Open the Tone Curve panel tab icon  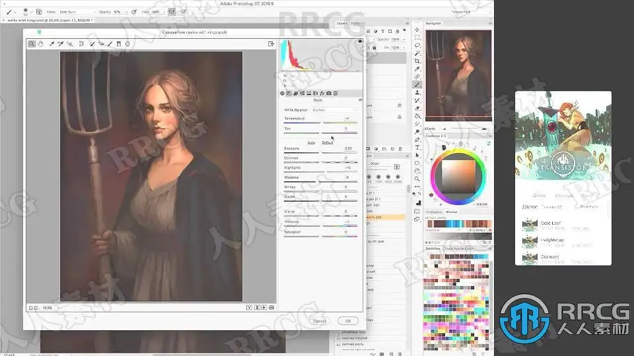pyautogui.click(x=289, y=93)
